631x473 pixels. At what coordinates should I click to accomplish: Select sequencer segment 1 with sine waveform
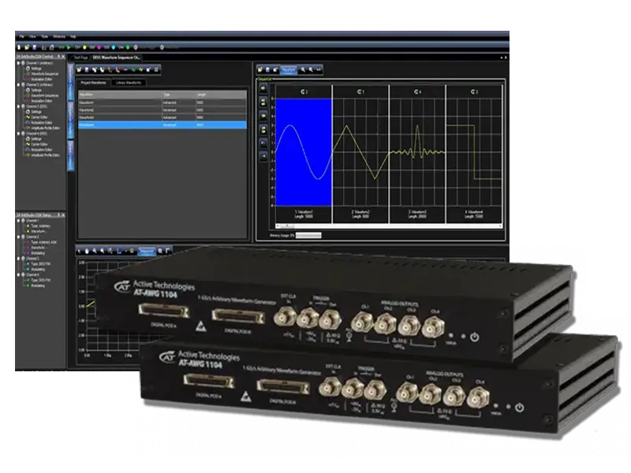(304, 154)
